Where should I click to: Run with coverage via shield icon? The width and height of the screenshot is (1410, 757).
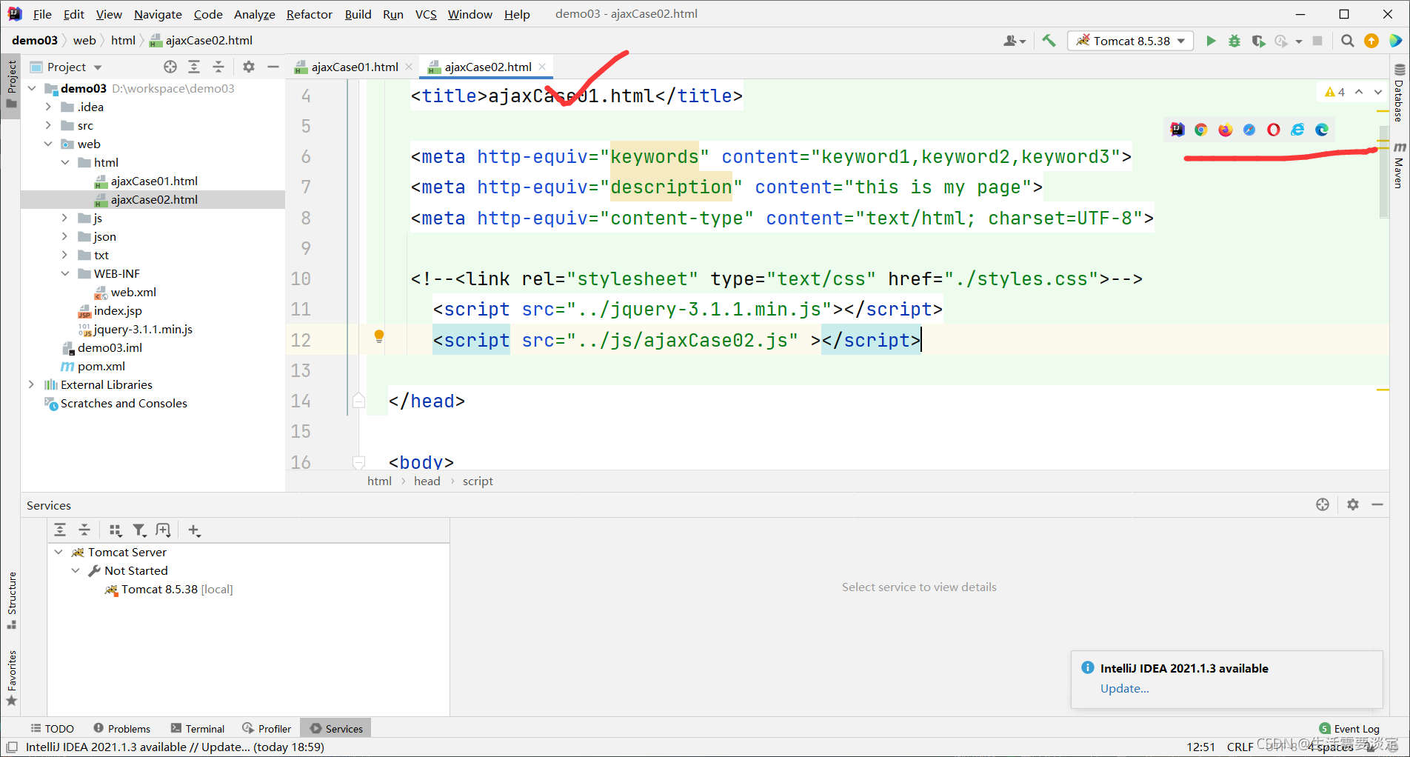1258,41
